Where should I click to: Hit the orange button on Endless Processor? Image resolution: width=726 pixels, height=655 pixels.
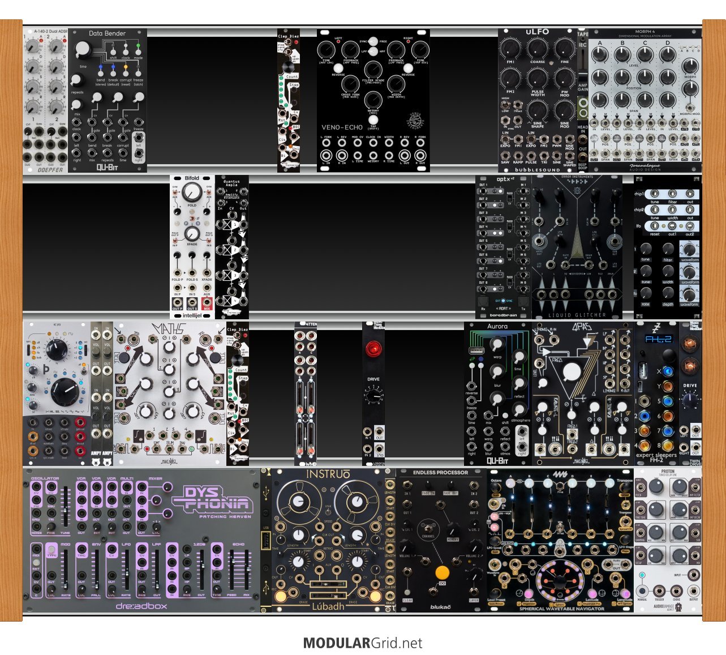coord(442,572)
